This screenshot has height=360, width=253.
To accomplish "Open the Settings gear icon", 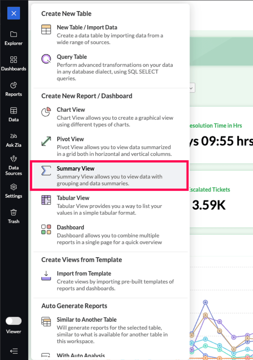I will (14, 187).
